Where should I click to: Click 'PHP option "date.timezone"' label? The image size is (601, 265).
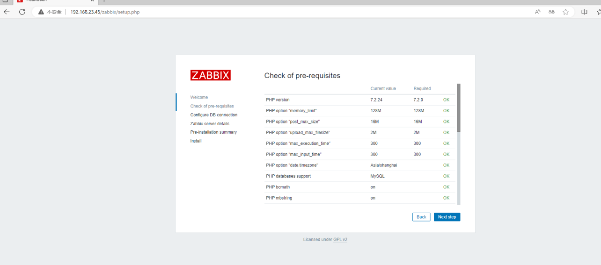tap(292, 165)
